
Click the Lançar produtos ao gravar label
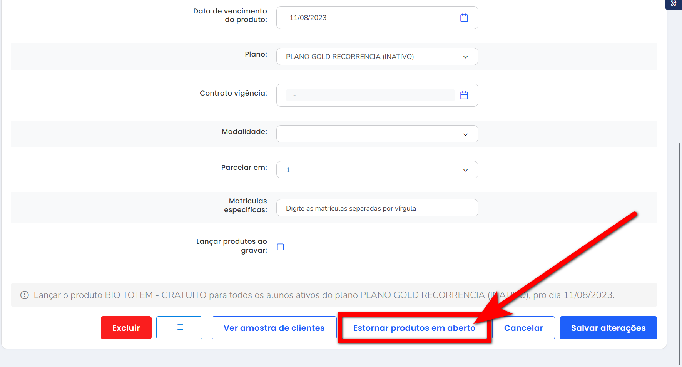pyautogui.click(x=232, y=246)
